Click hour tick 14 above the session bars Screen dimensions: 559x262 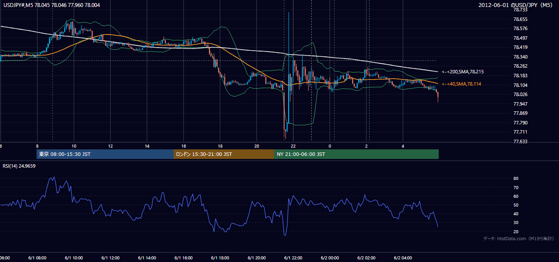tap(147, 146)
